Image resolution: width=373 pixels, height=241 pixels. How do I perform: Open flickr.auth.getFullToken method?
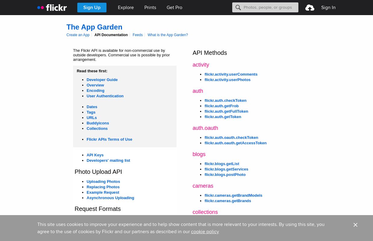[x=226, y=111]
